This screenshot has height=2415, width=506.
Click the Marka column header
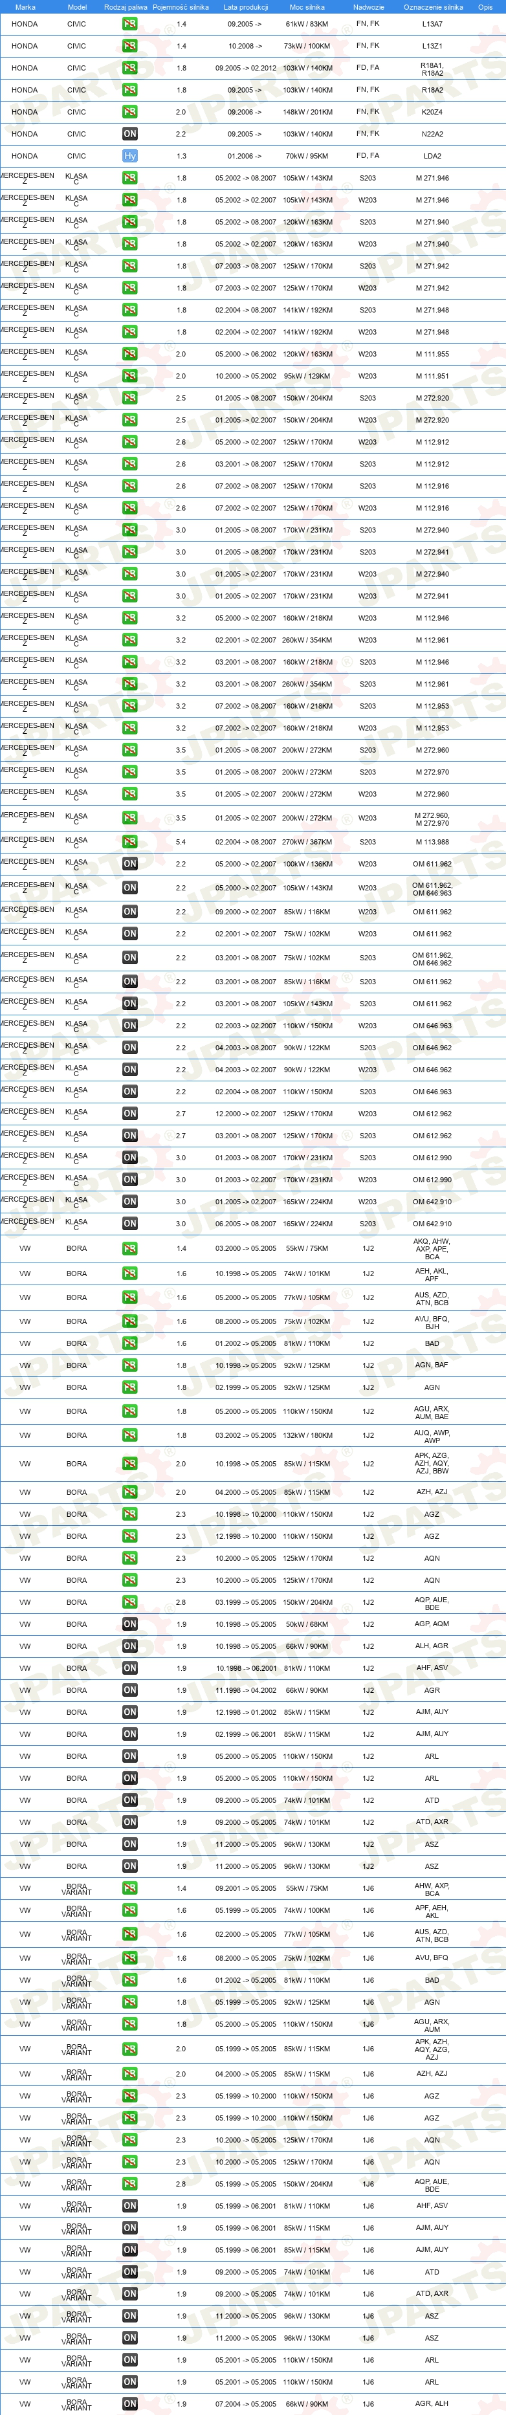coord(25,6)
